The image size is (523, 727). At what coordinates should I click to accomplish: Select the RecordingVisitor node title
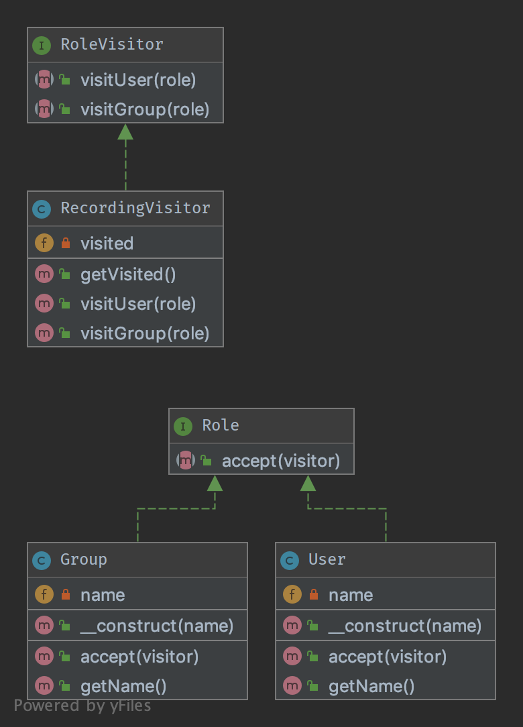[x=135, y=208]
